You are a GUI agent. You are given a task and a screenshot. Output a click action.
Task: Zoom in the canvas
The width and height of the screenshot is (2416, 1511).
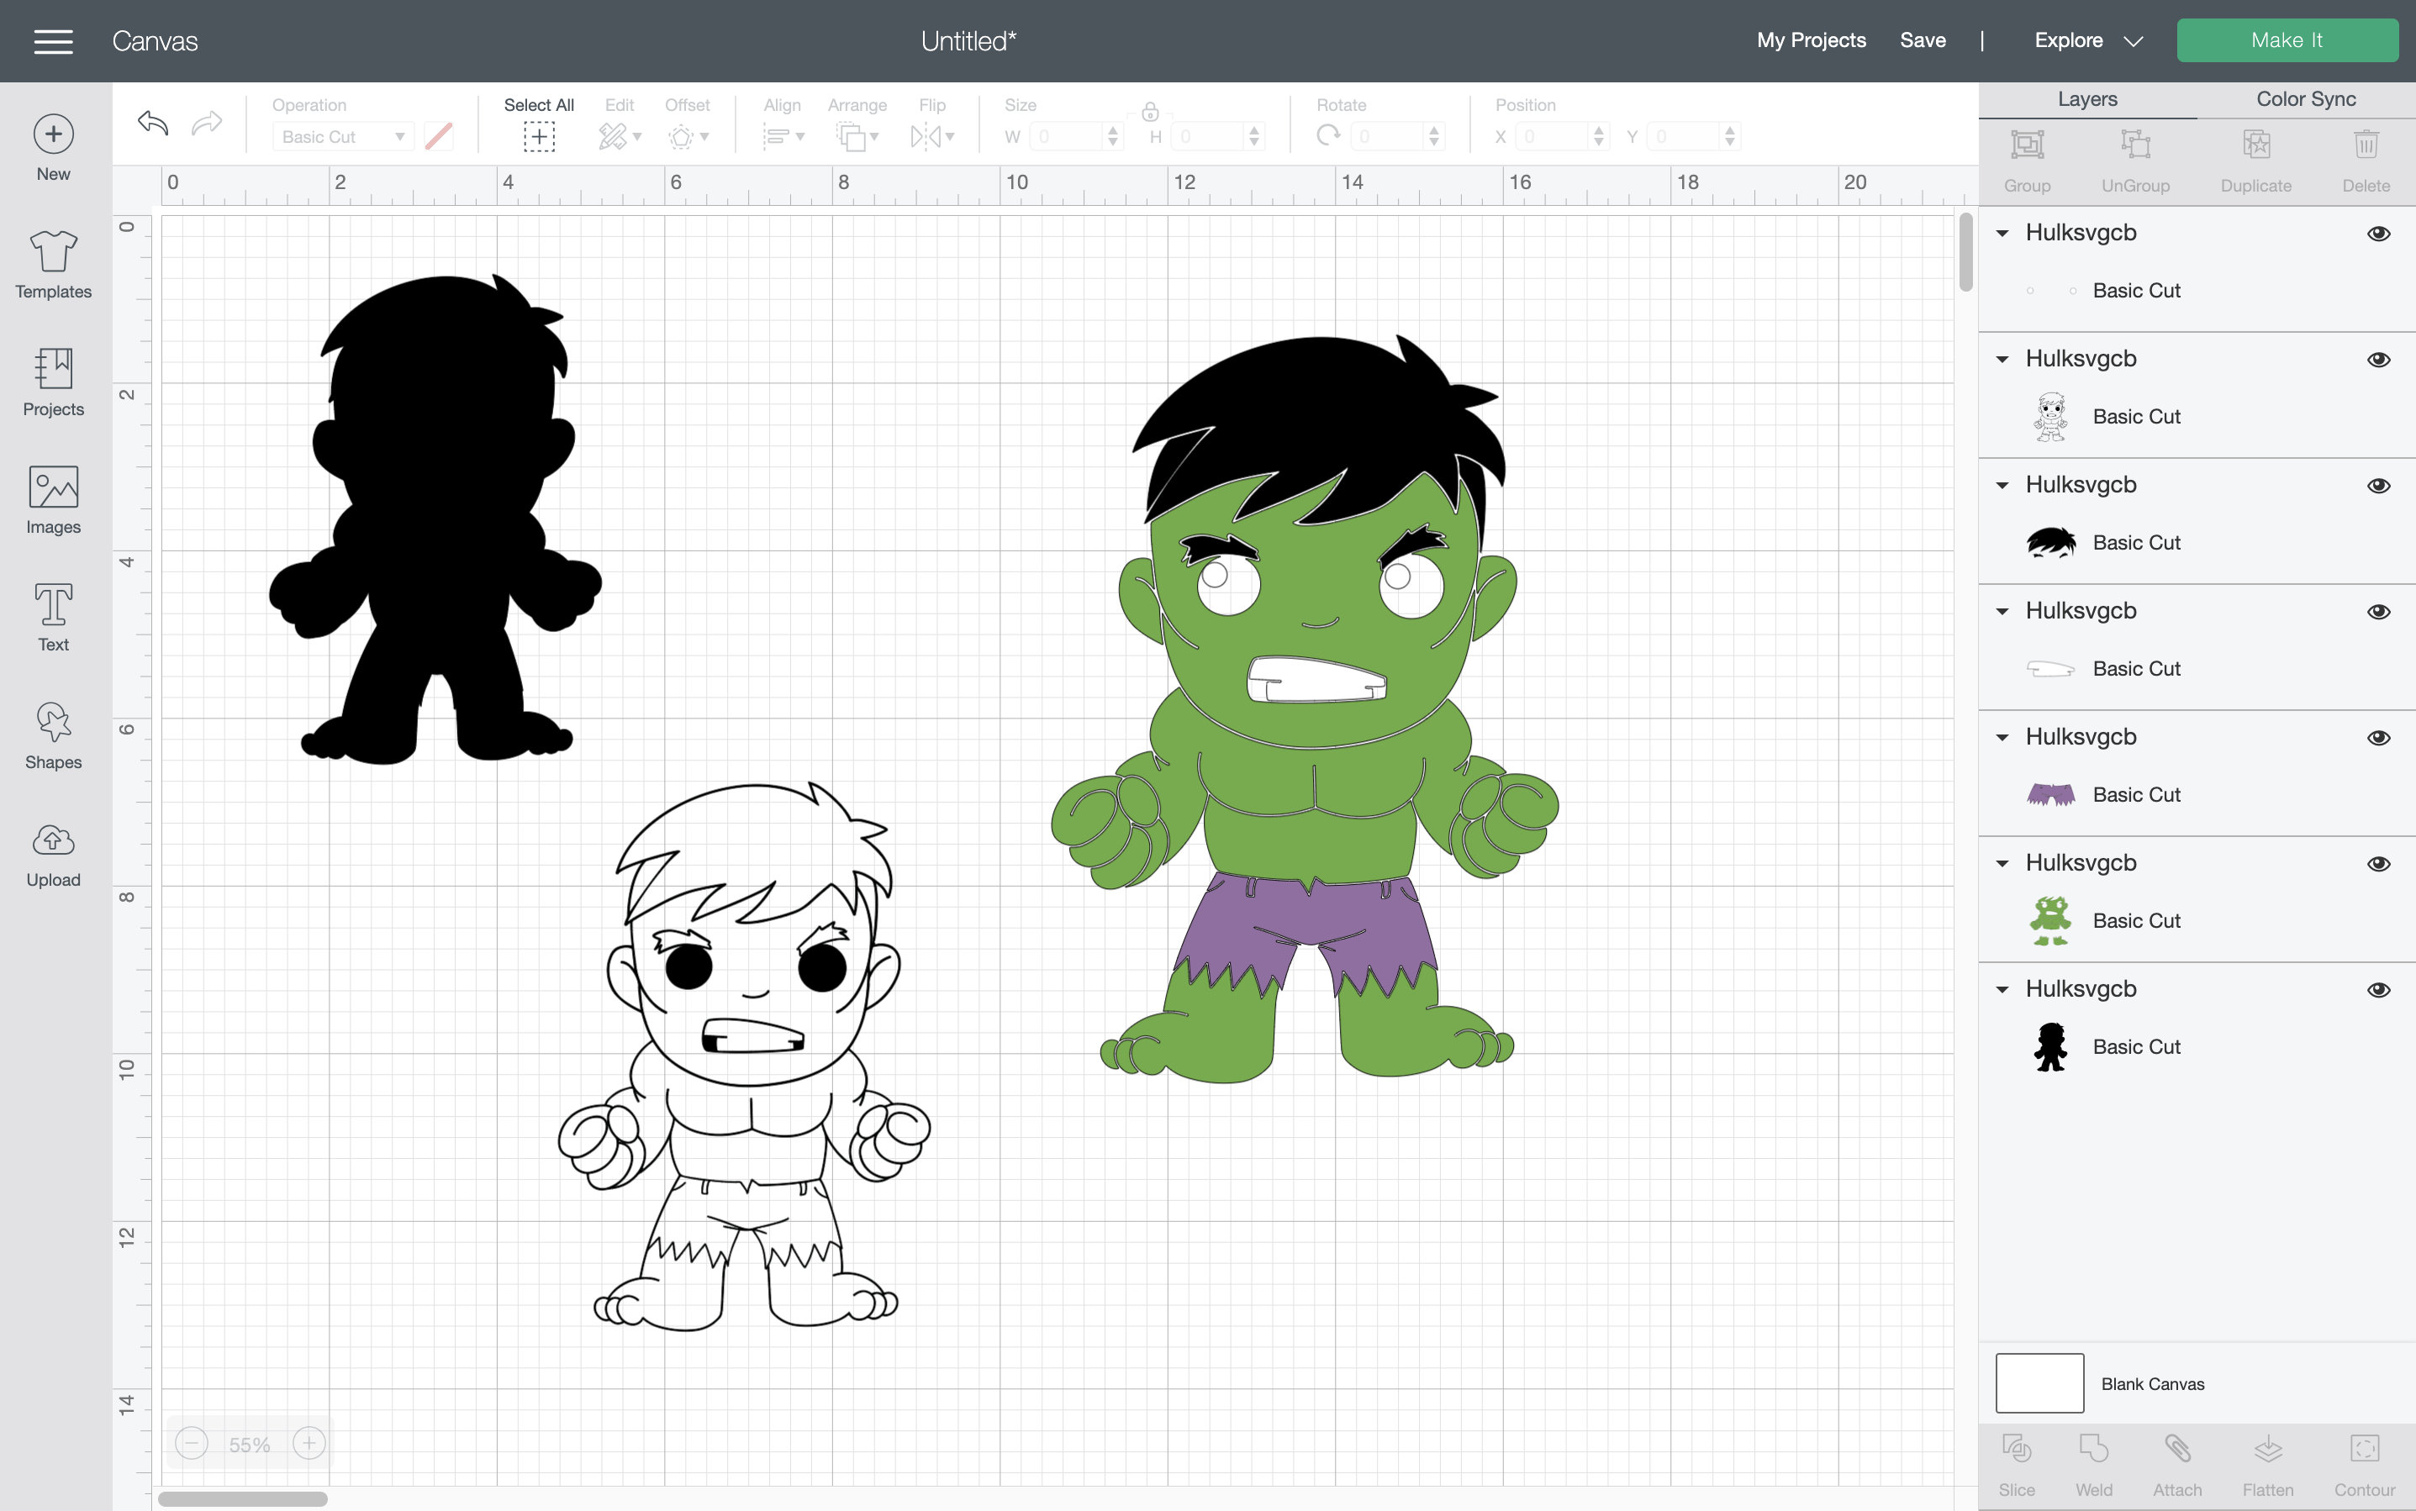tap(309, 1443)
